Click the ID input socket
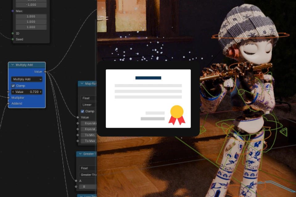Image resolution: width=296 pixels, height=197 pixels. [x=13, y=33]
